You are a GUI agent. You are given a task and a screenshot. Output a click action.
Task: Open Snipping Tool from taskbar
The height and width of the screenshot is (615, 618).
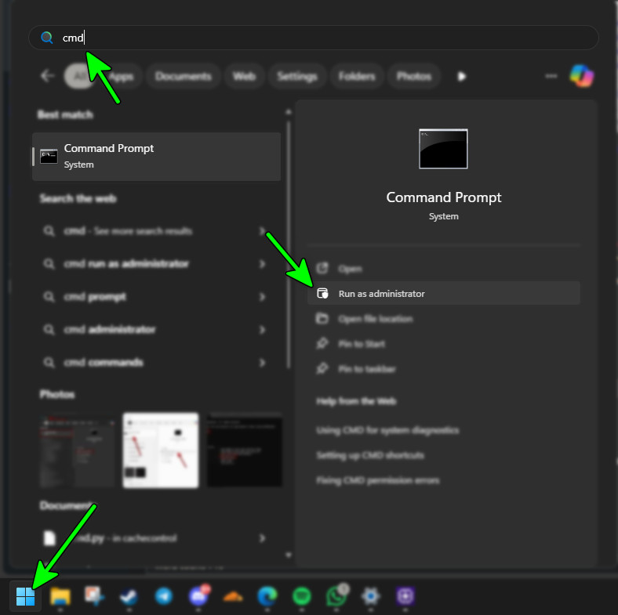click(x=94, y=596)
